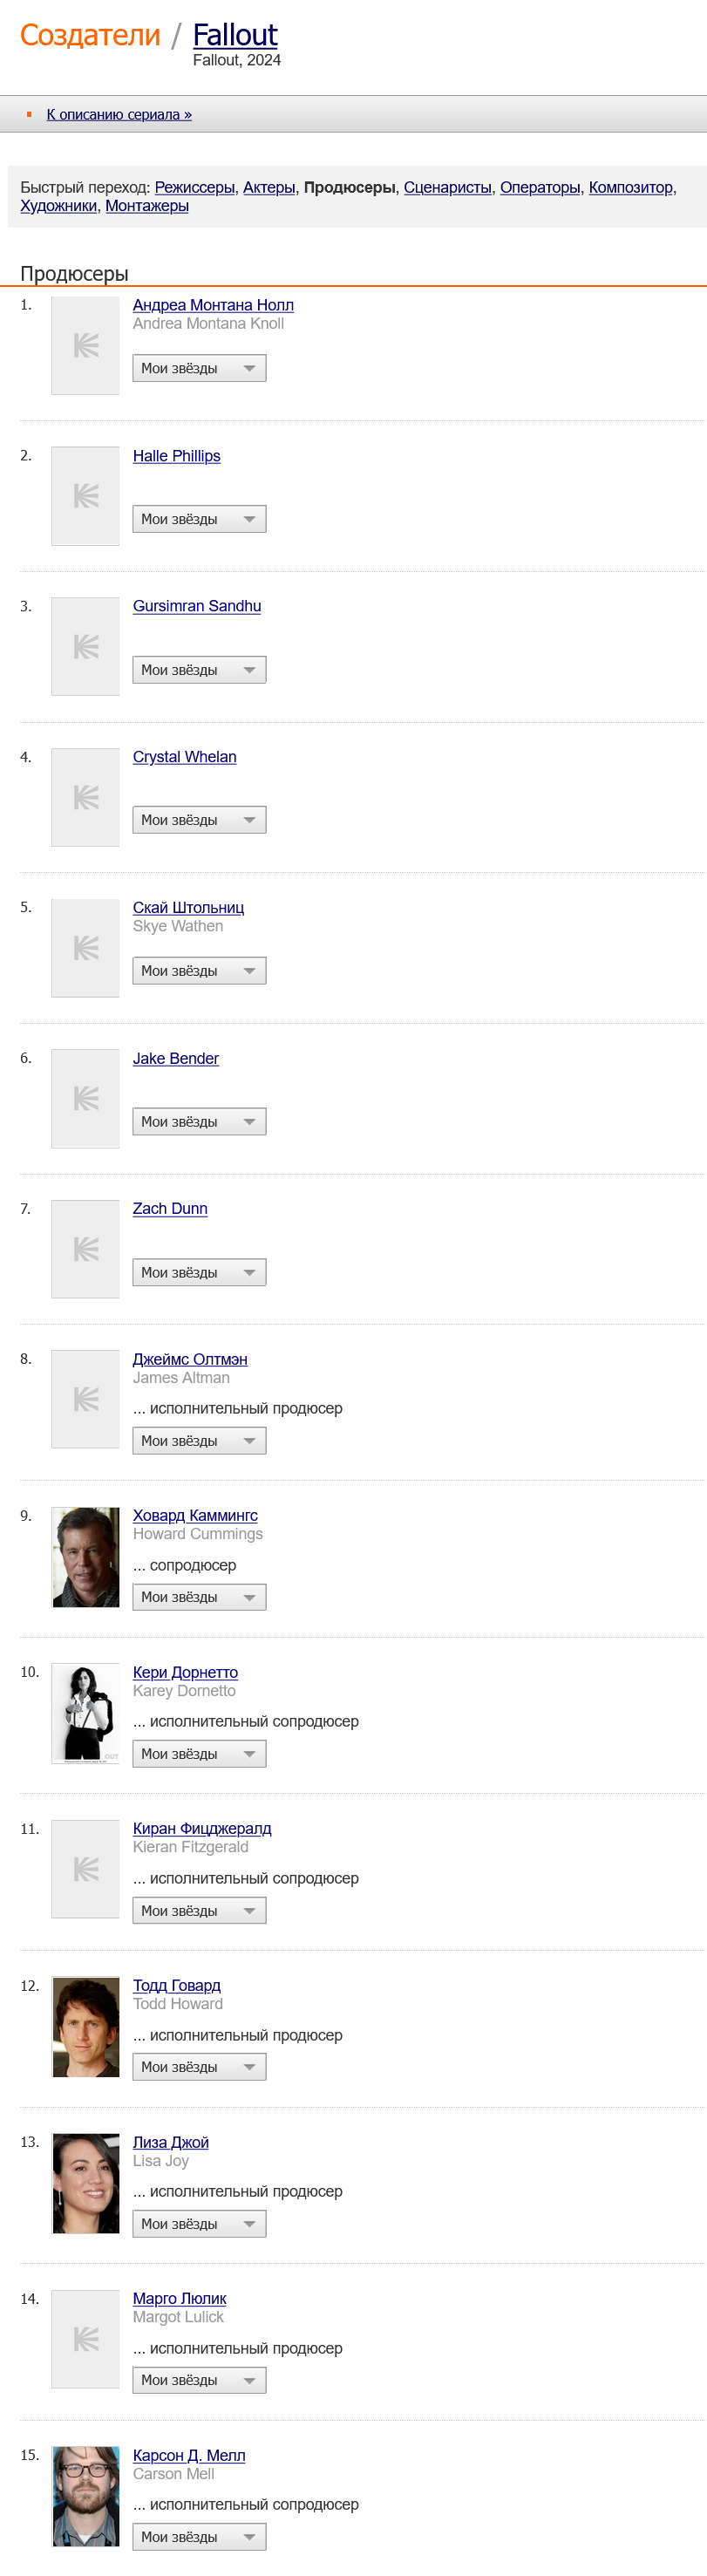Click Jake Bender's placeholder avatar icon
The image size is (707, 2576).
click(85, 1098)
